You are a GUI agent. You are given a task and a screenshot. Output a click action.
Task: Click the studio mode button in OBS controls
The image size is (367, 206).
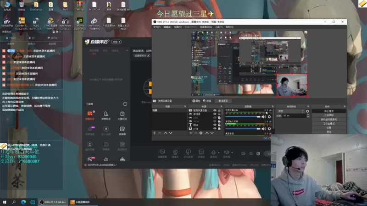point(329,124)
